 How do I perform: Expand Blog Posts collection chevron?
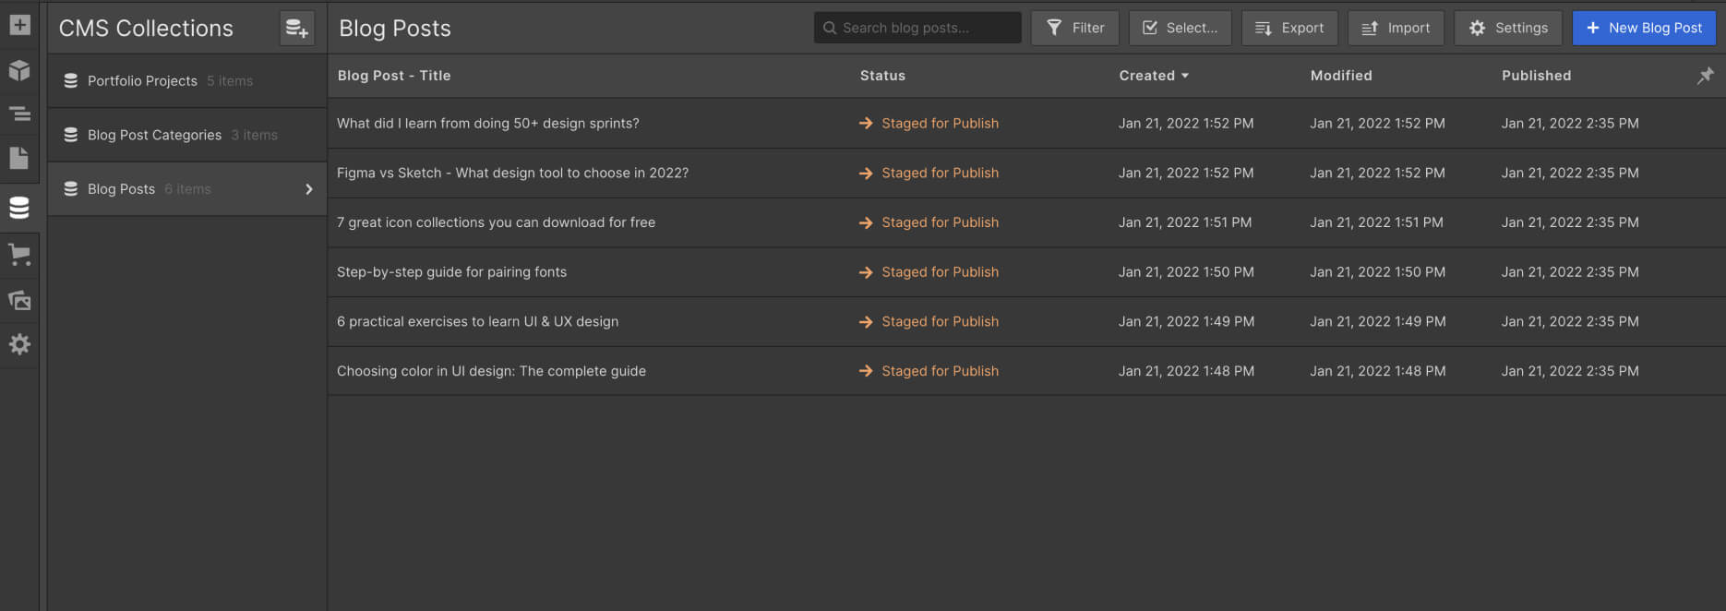[x=309, y=189]
